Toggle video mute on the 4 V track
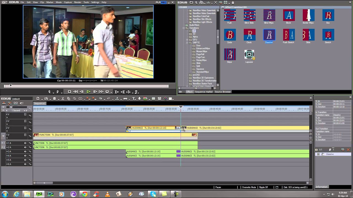Image resolution: width=353 pixels, height=198 pixels. pos(25,114)
